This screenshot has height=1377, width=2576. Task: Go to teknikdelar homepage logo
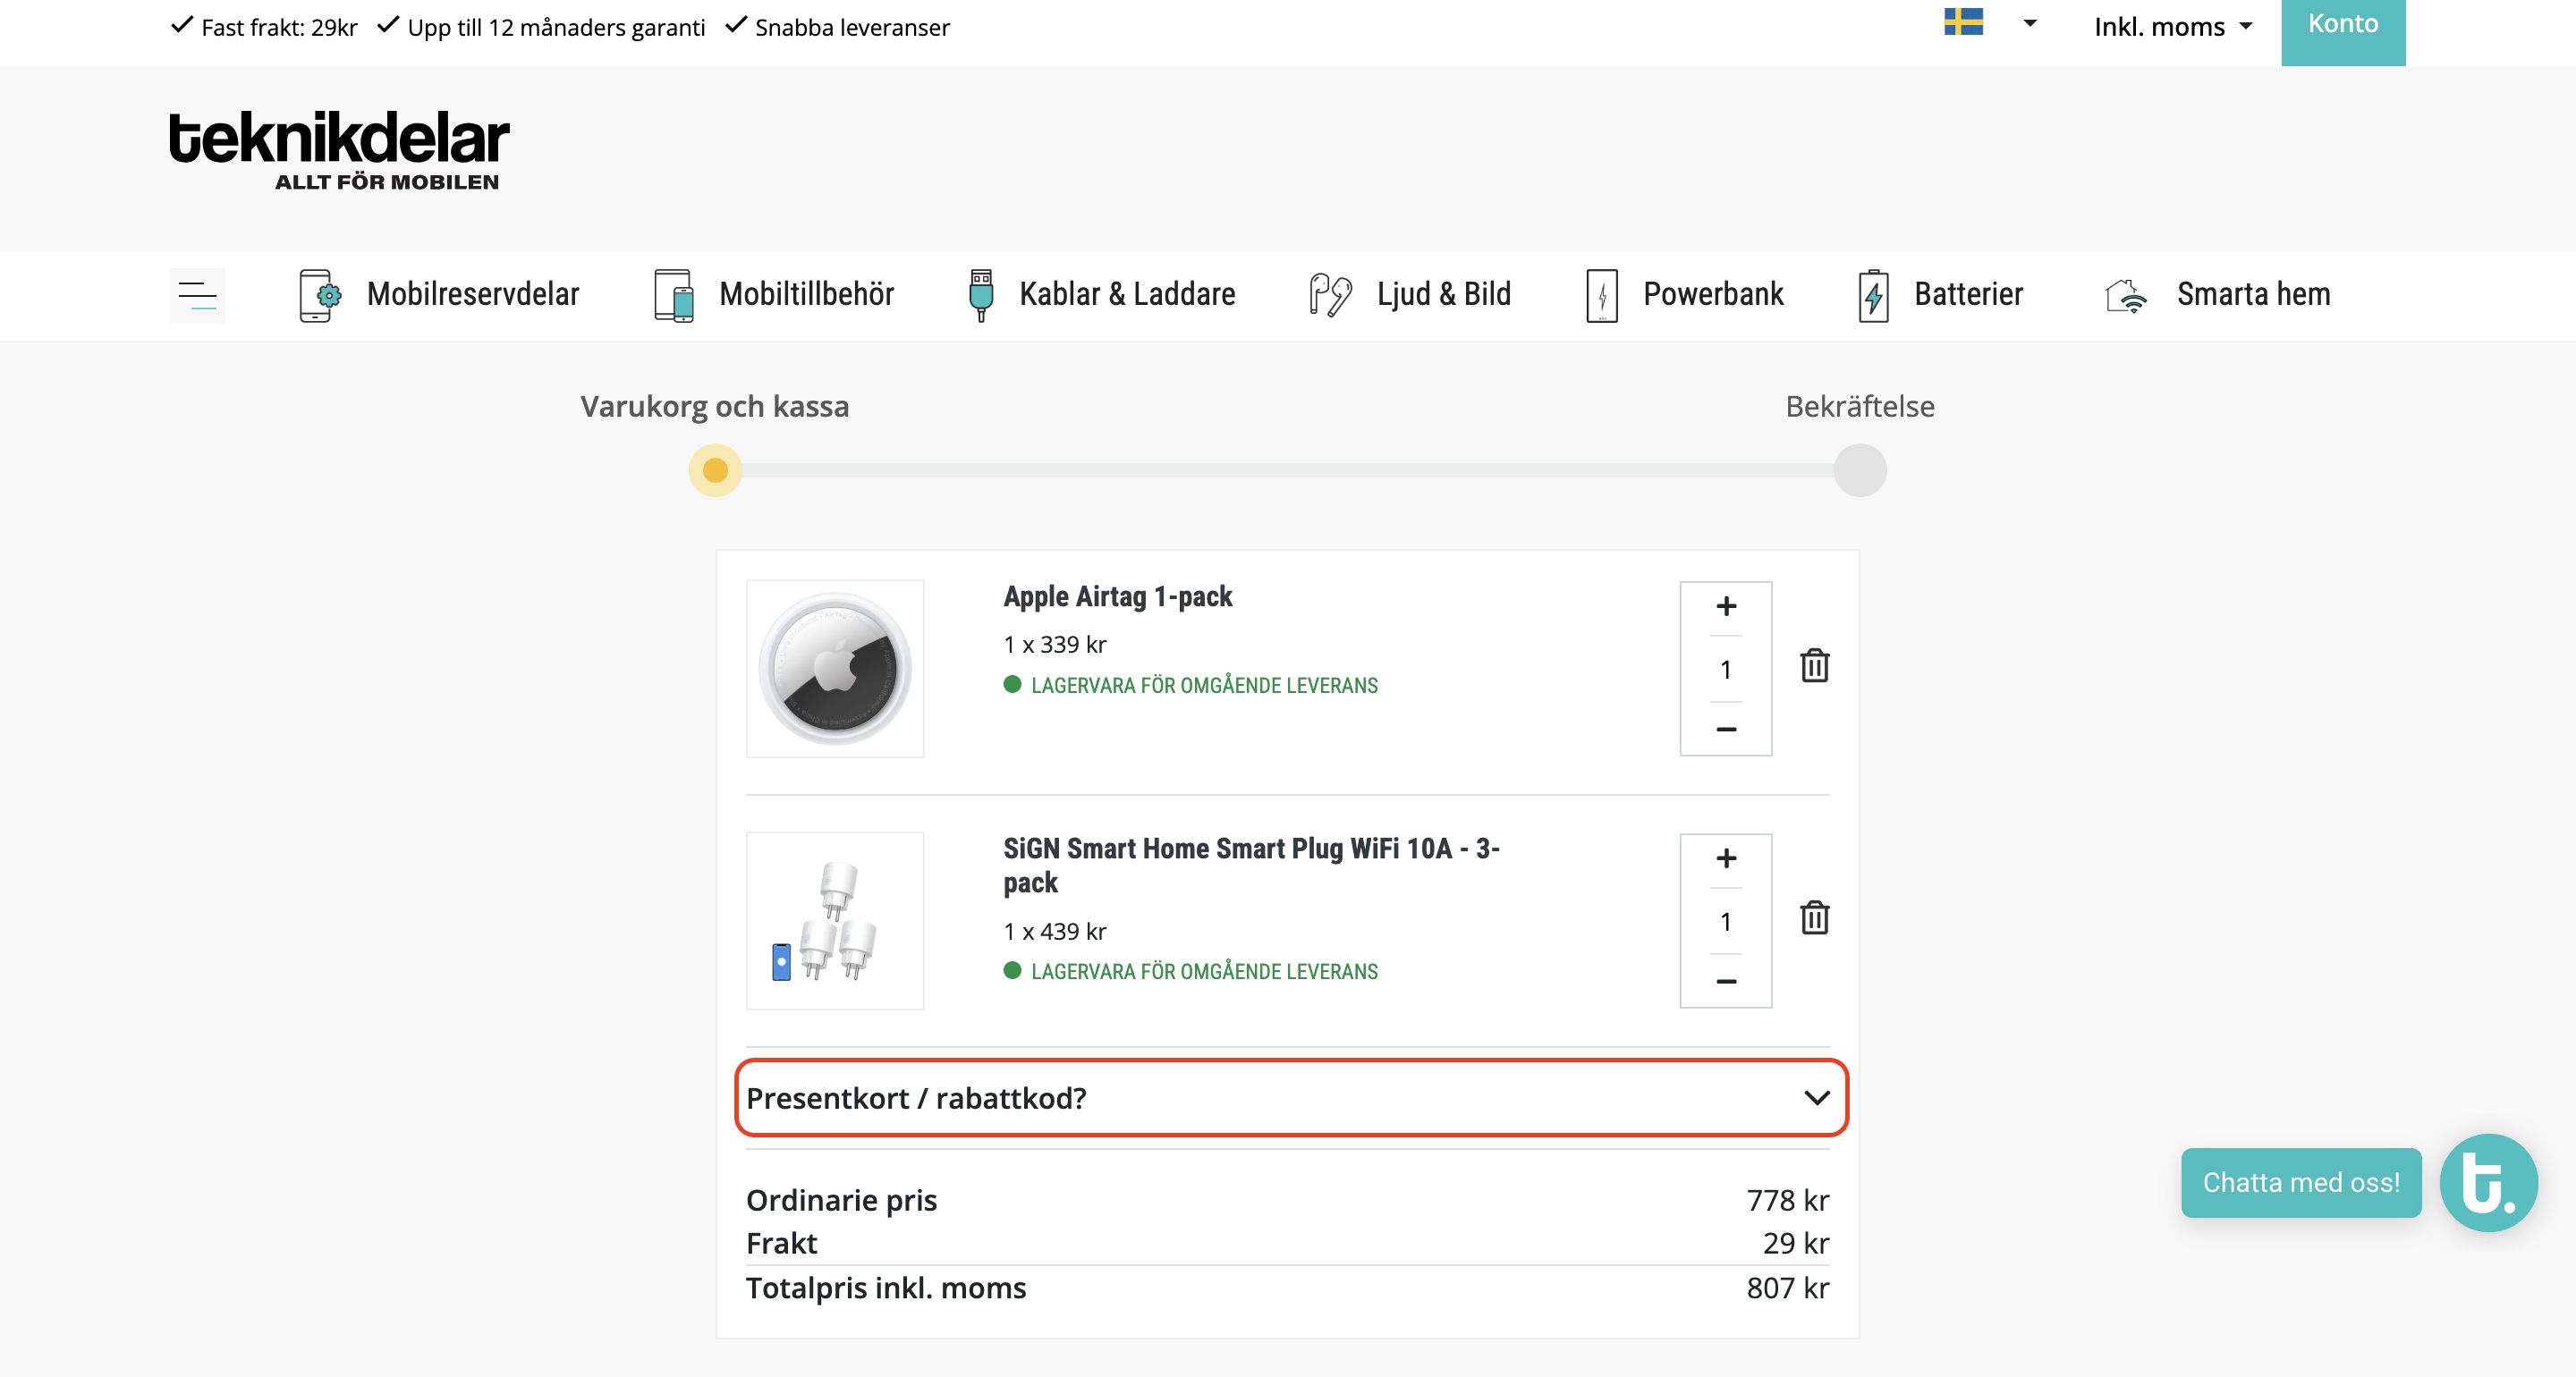pos(339,150)
